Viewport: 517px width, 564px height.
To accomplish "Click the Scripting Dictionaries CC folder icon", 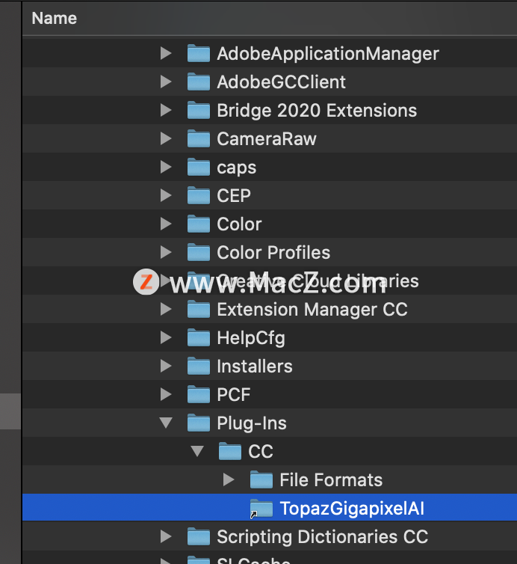I will click(x=199, y=536).
